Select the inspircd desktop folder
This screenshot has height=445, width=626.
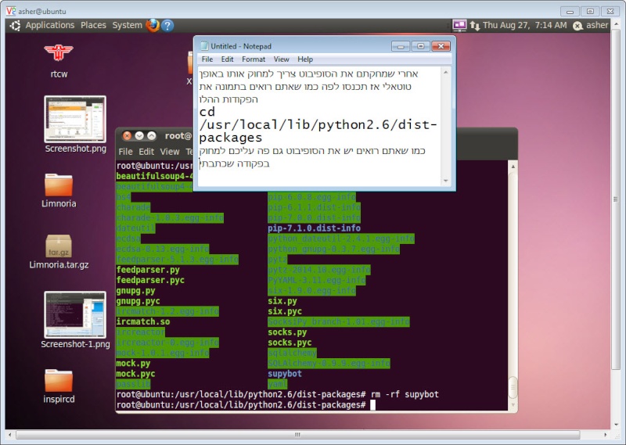(59, 386)
